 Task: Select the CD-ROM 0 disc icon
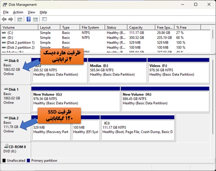6,146
